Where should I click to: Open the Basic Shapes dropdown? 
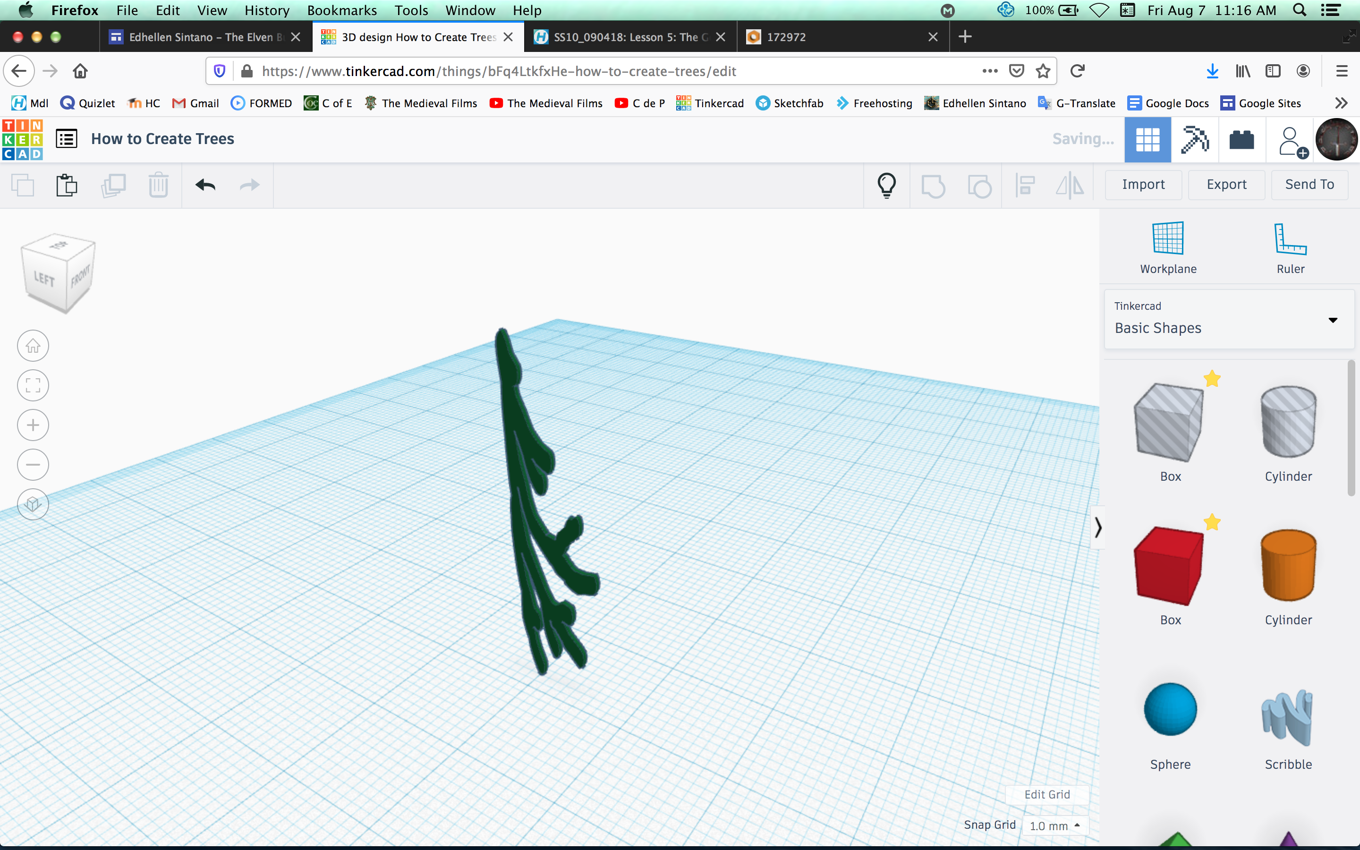1229,319
